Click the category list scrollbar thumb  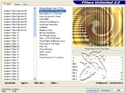pos(35,23)
